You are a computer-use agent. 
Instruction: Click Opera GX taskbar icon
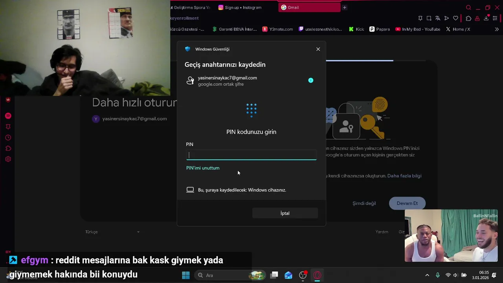pos(317,275)
